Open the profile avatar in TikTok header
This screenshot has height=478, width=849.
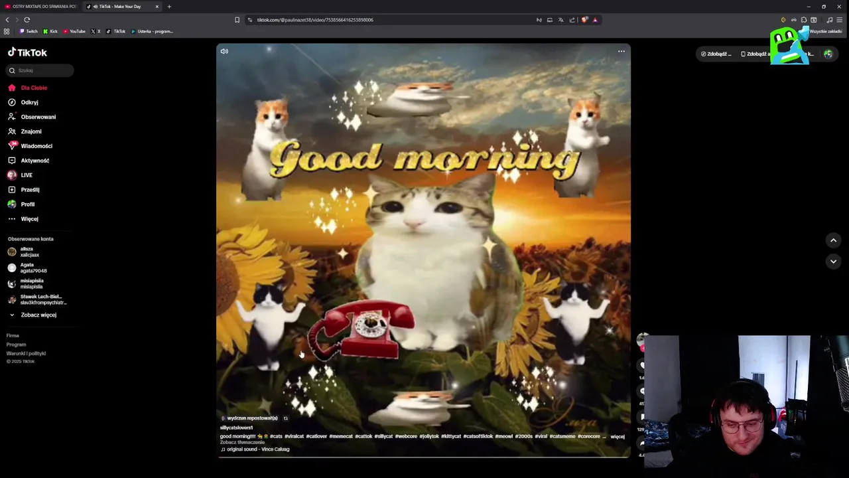click(x=828, y=54)
